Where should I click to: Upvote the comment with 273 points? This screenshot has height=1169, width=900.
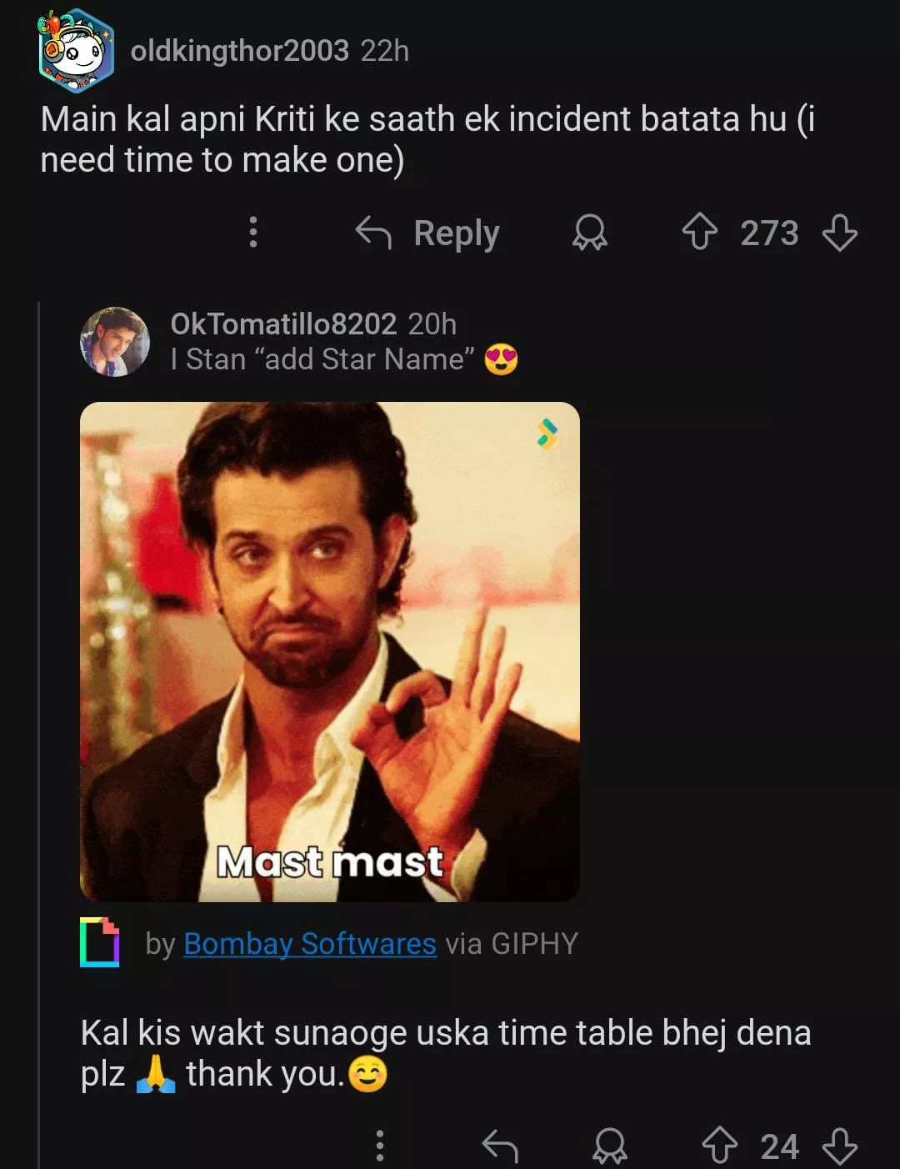[x=700, y=233]
